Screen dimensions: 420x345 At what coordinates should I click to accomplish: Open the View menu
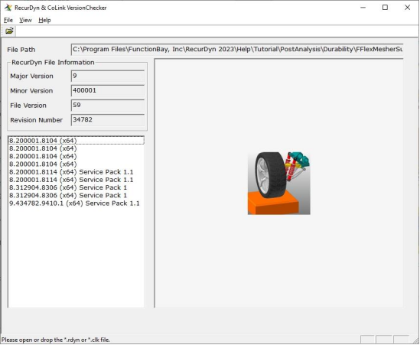25,20
